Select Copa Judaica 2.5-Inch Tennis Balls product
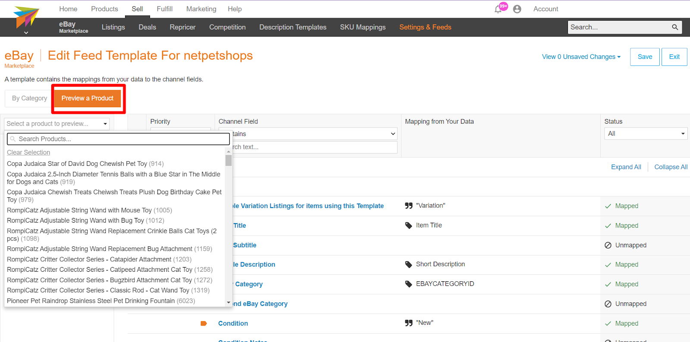690x342 pixels. 114,178
